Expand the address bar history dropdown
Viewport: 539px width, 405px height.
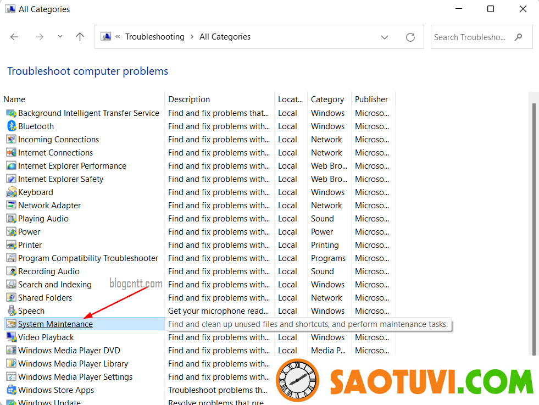pyautogui.click(x=385, y=37)
